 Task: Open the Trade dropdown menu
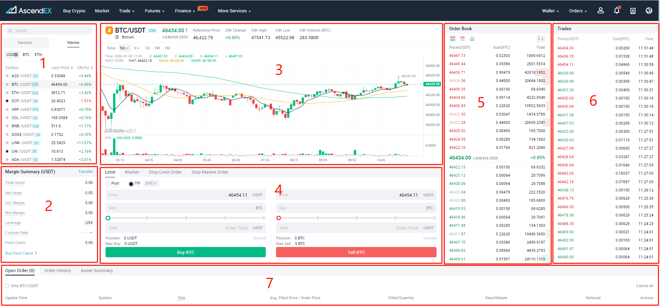point(126,11)
